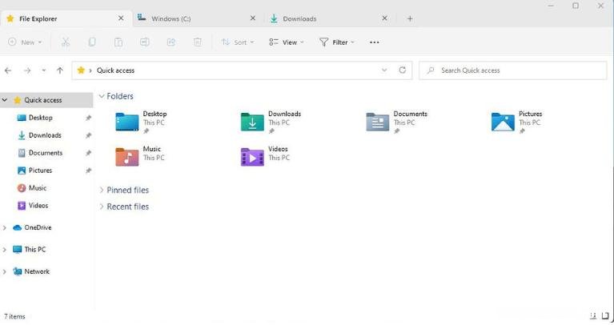This screenshot has width=614, height=325.
Task: Expand This PC in navigation pane
Action: pos(5,250)
